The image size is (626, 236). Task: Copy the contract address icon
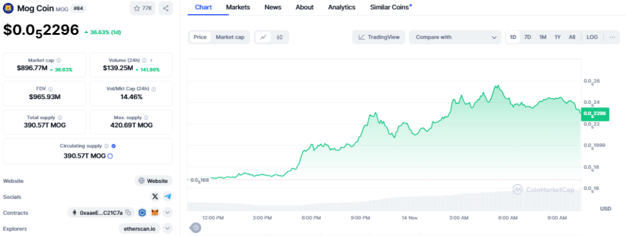click(128, 213)
